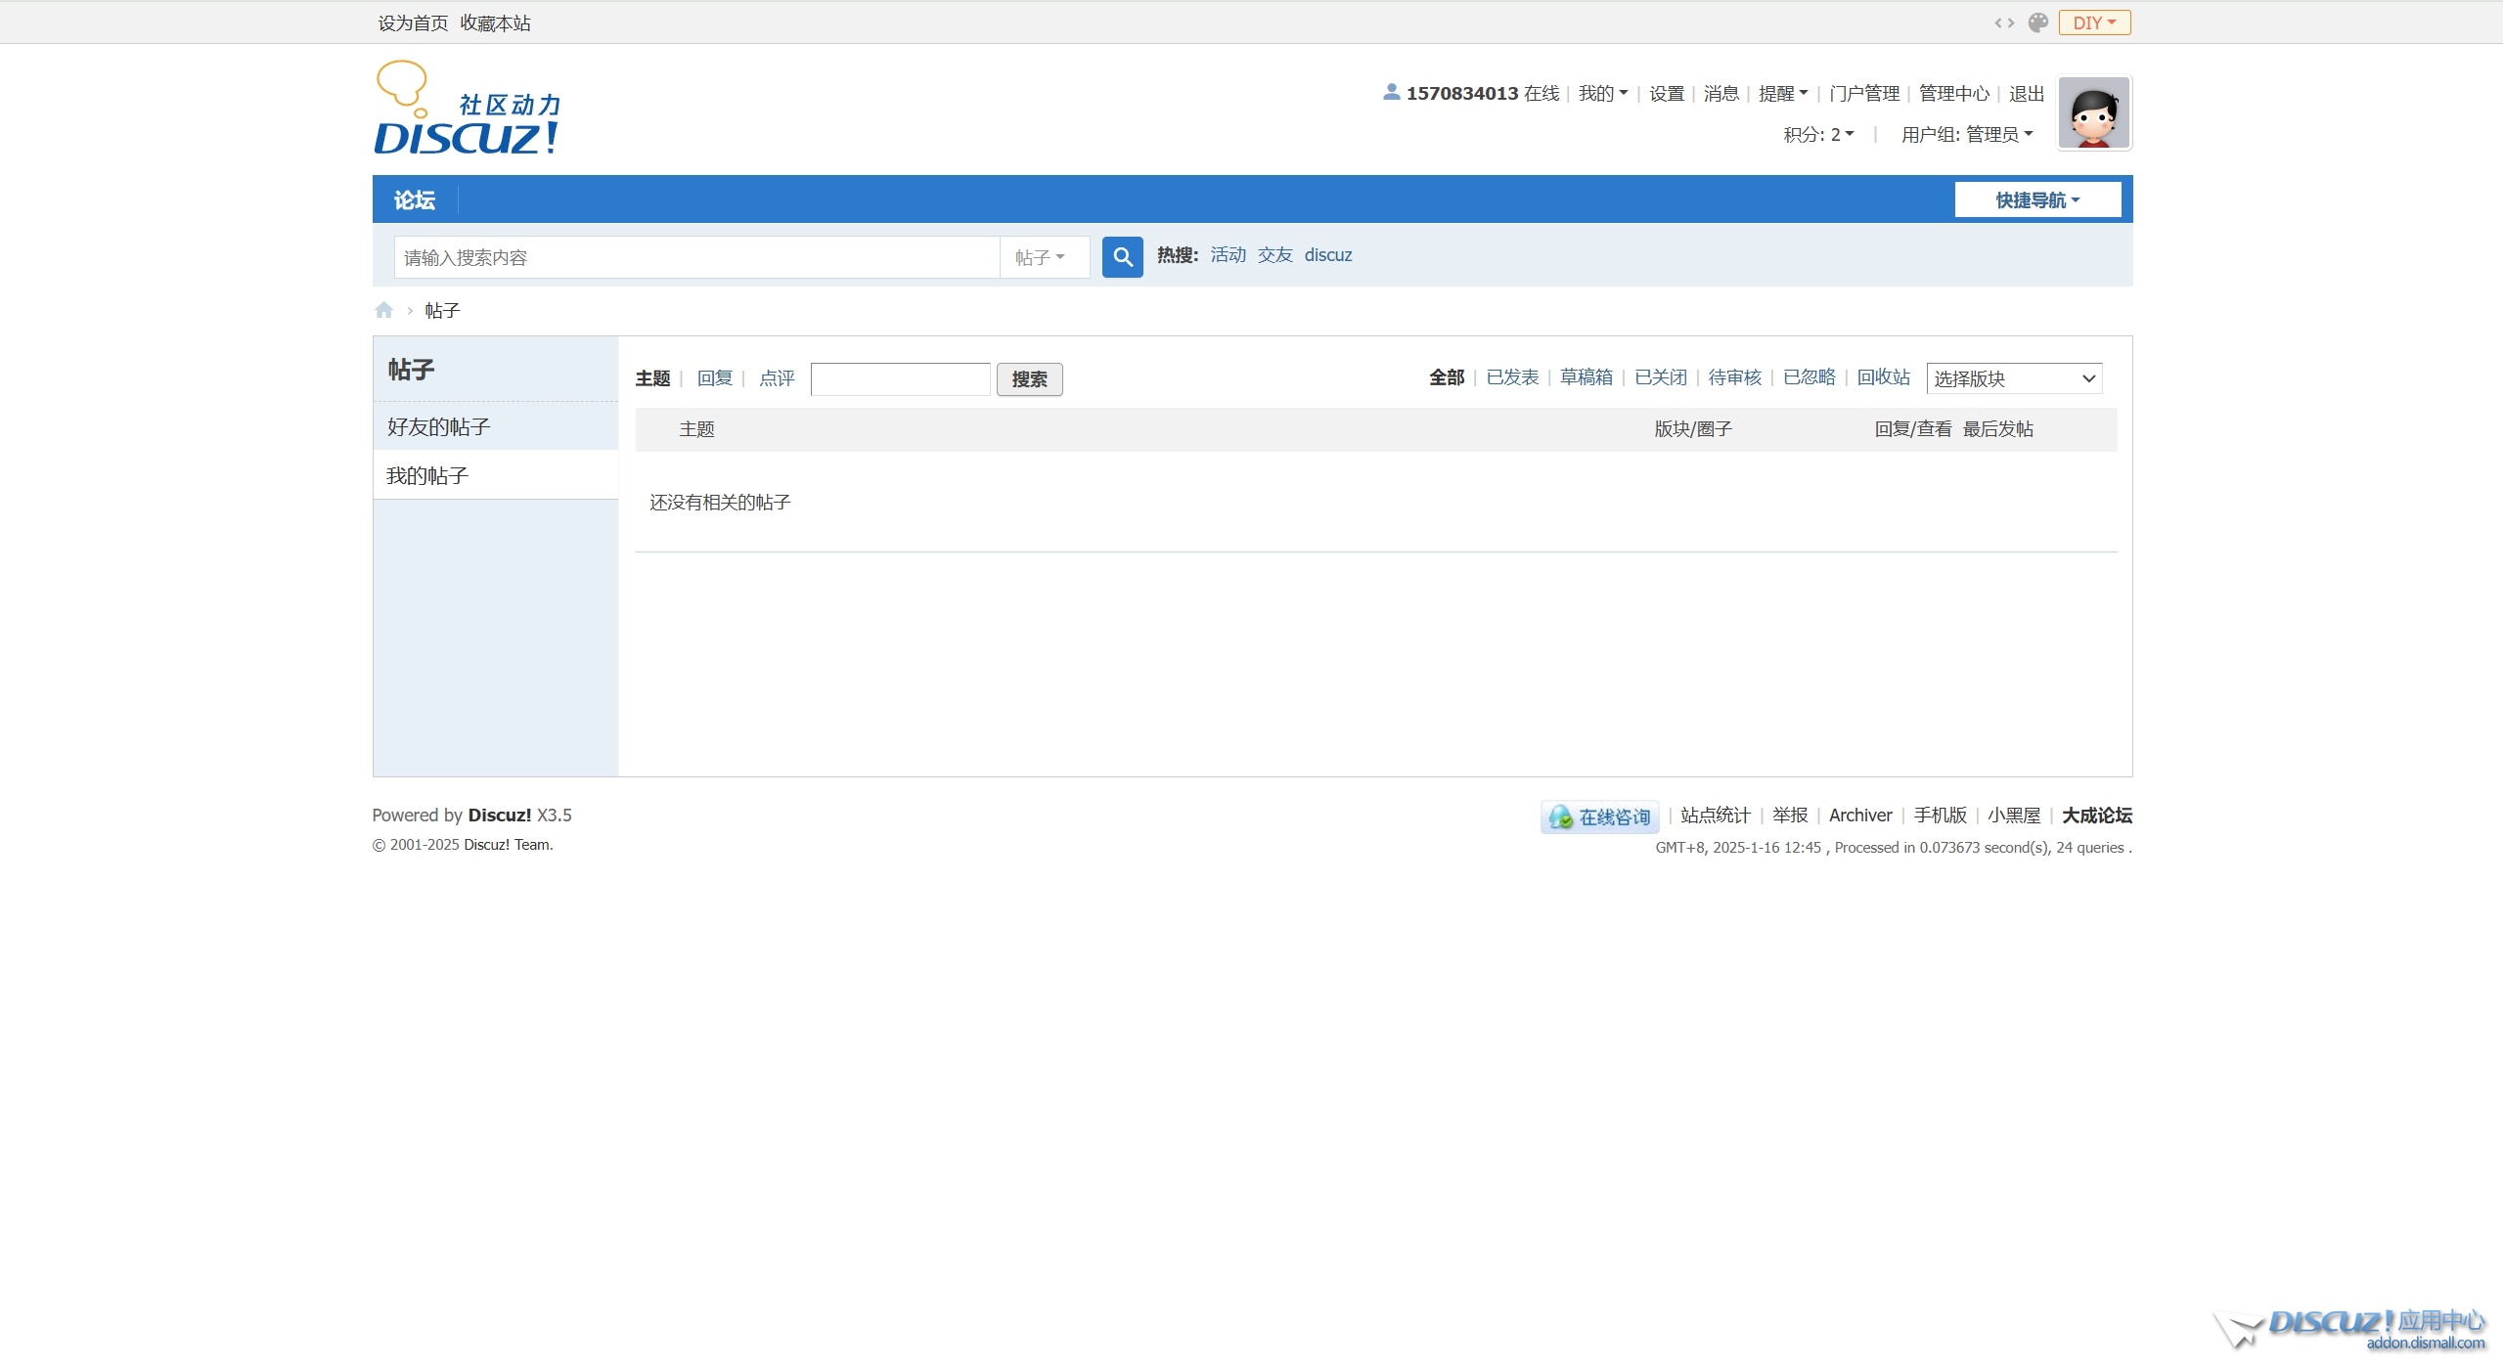2503x1368 pixels.
Task: Expand the 选择版块 dropdown menu
Action: (2016, 377)
